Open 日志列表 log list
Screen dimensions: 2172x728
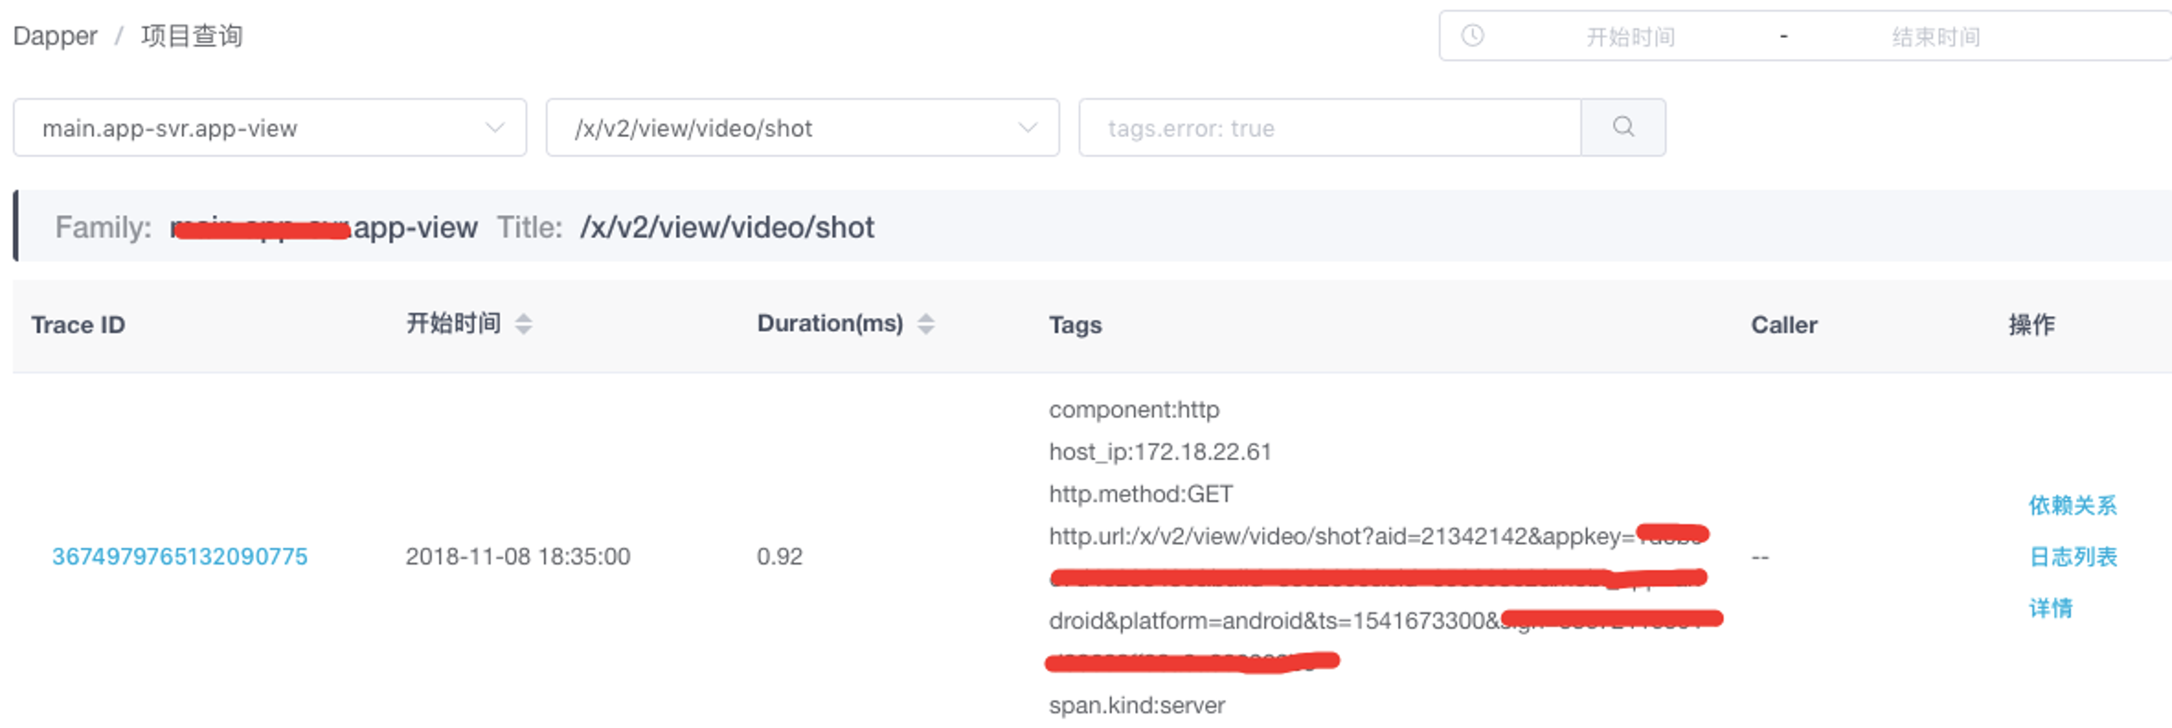point(2072,556)
